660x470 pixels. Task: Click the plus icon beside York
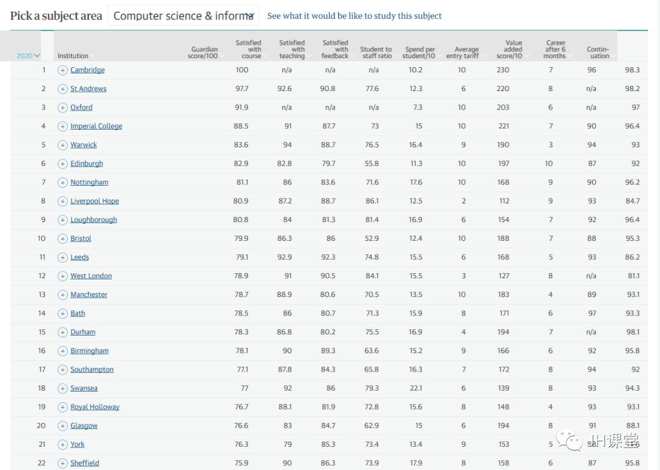[x=62, y=445]
